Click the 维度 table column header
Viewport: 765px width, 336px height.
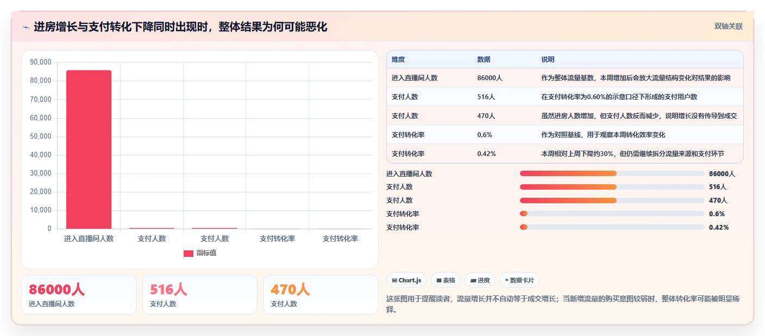[x=398, y=59]
